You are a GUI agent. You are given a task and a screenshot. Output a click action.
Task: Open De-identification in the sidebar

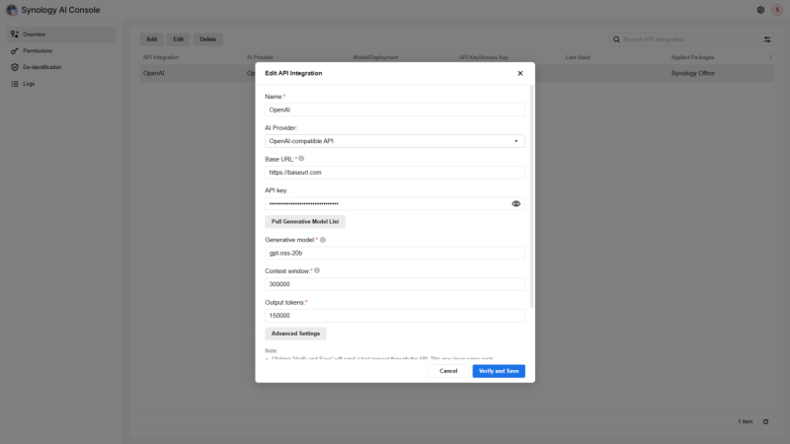tap(61, 67)
